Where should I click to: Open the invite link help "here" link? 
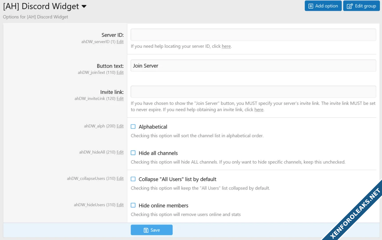[x=258, y=110]
